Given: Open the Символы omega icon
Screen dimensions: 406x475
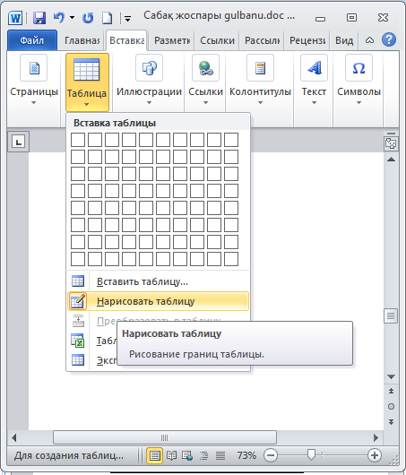Looking at the screenshot, I should click(x=358, y=68).
